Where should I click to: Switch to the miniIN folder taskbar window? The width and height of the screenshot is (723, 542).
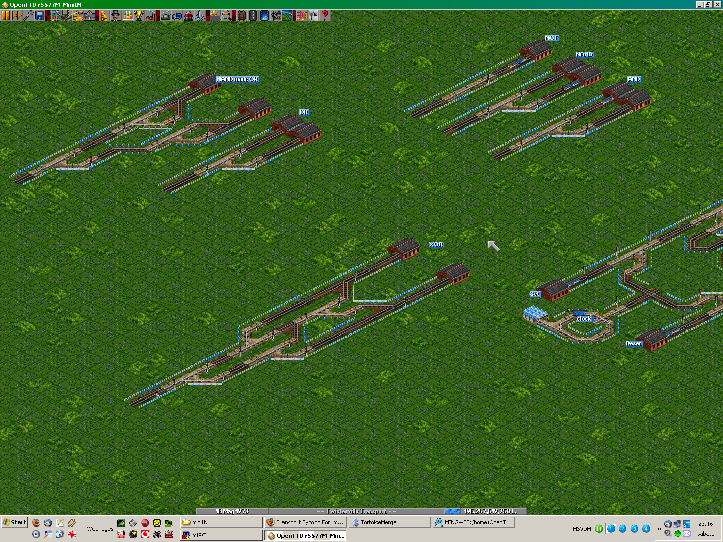coord(221,522)
